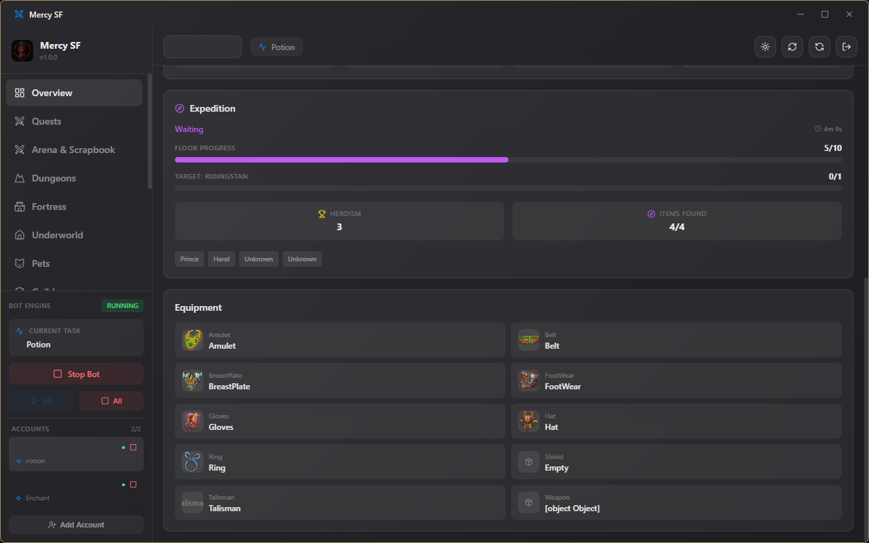Open Arena & Scrapbook page

75,150
